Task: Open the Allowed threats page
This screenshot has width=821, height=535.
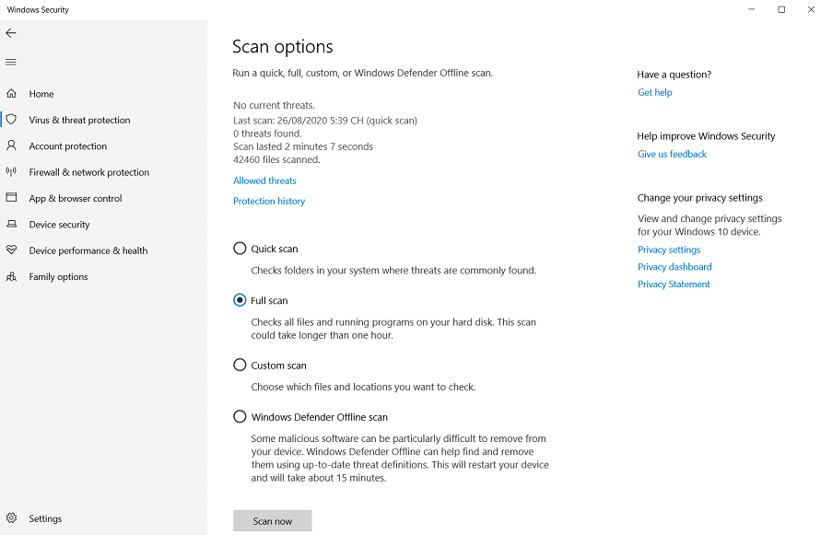Action: [x=264, y=180]
